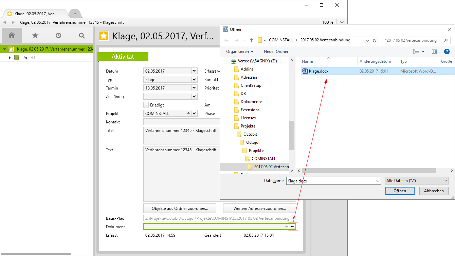The height and width of the screenshot is (256, 455).
Task: Select the Dokumente folder in tree
Action: pos(251,102)
